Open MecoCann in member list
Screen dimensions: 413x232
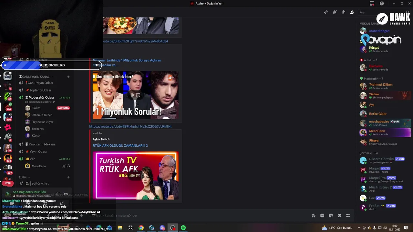pos(385,132)
